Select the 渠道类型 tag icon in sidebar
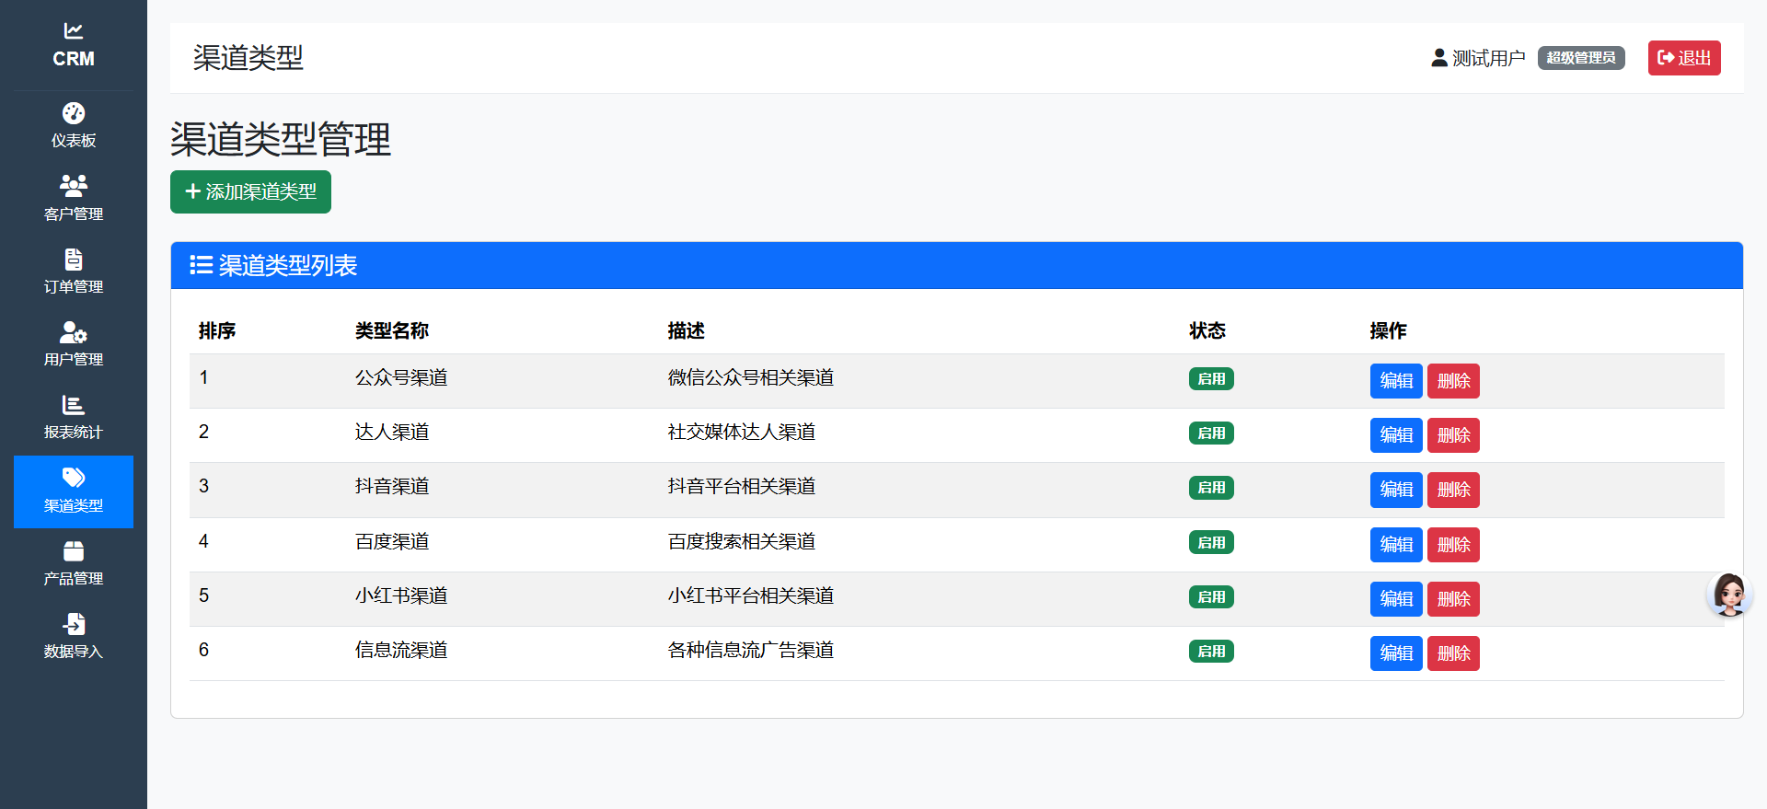Viewport: 1767px width, 809px height. [74, 478]
